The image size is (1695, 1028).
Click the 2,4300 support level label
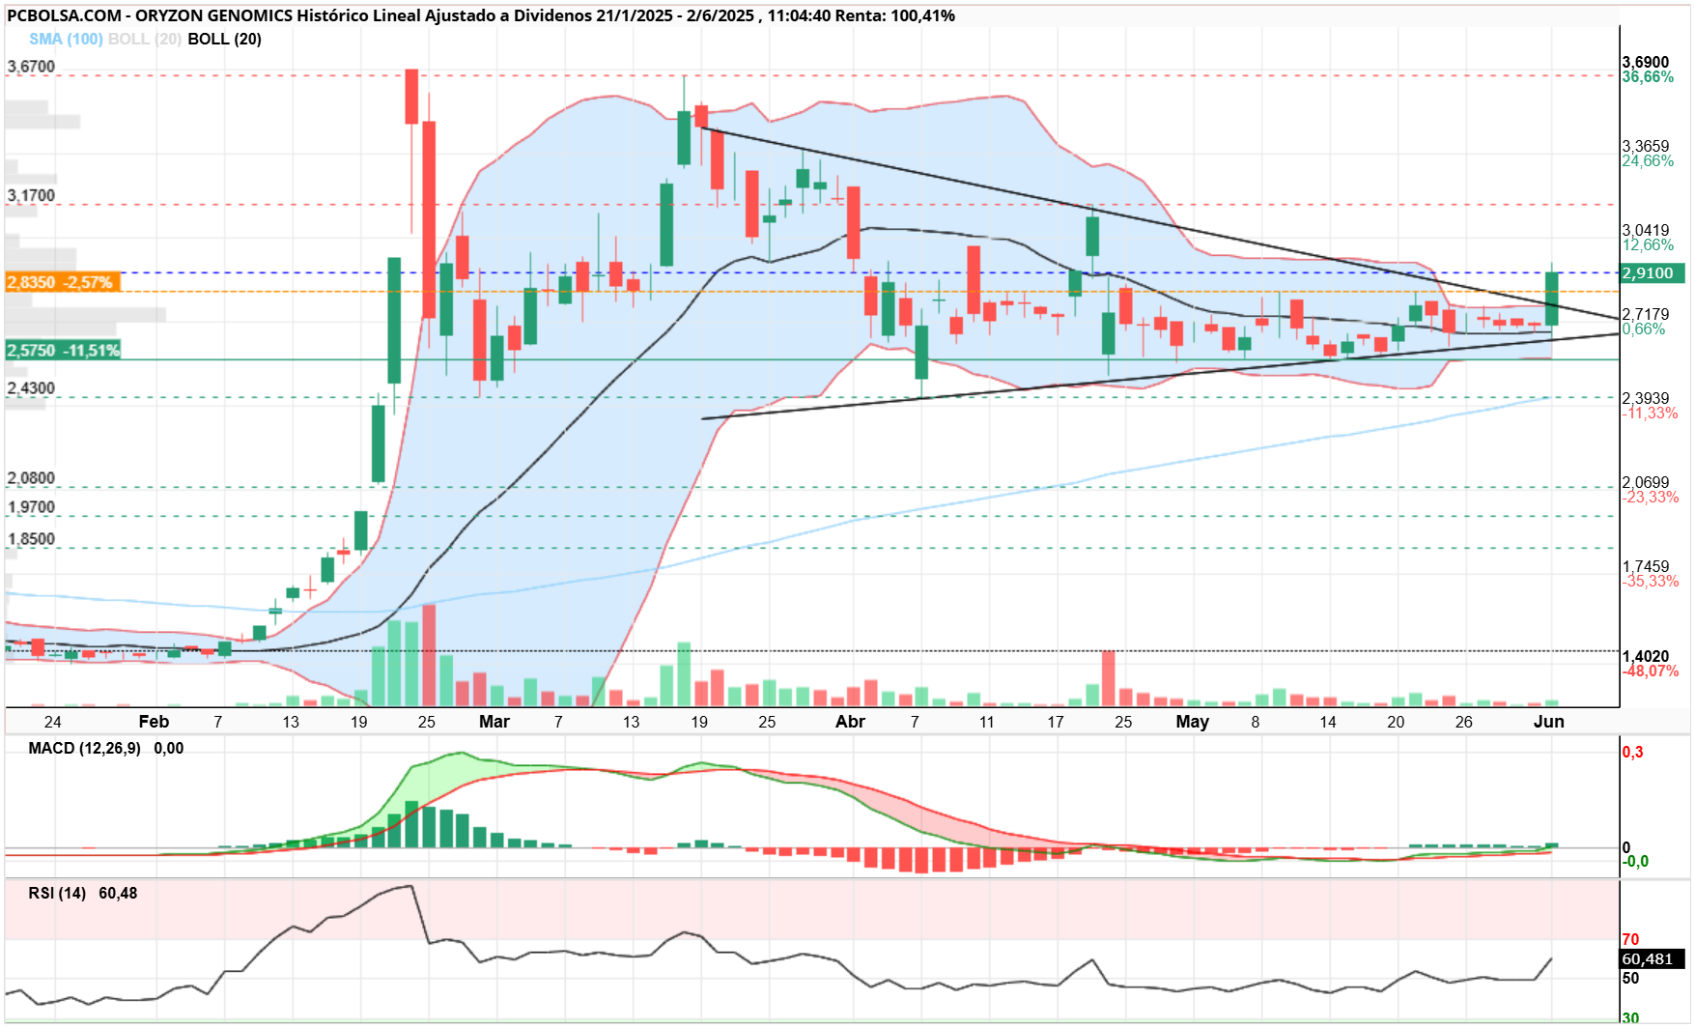coord(31,388)
